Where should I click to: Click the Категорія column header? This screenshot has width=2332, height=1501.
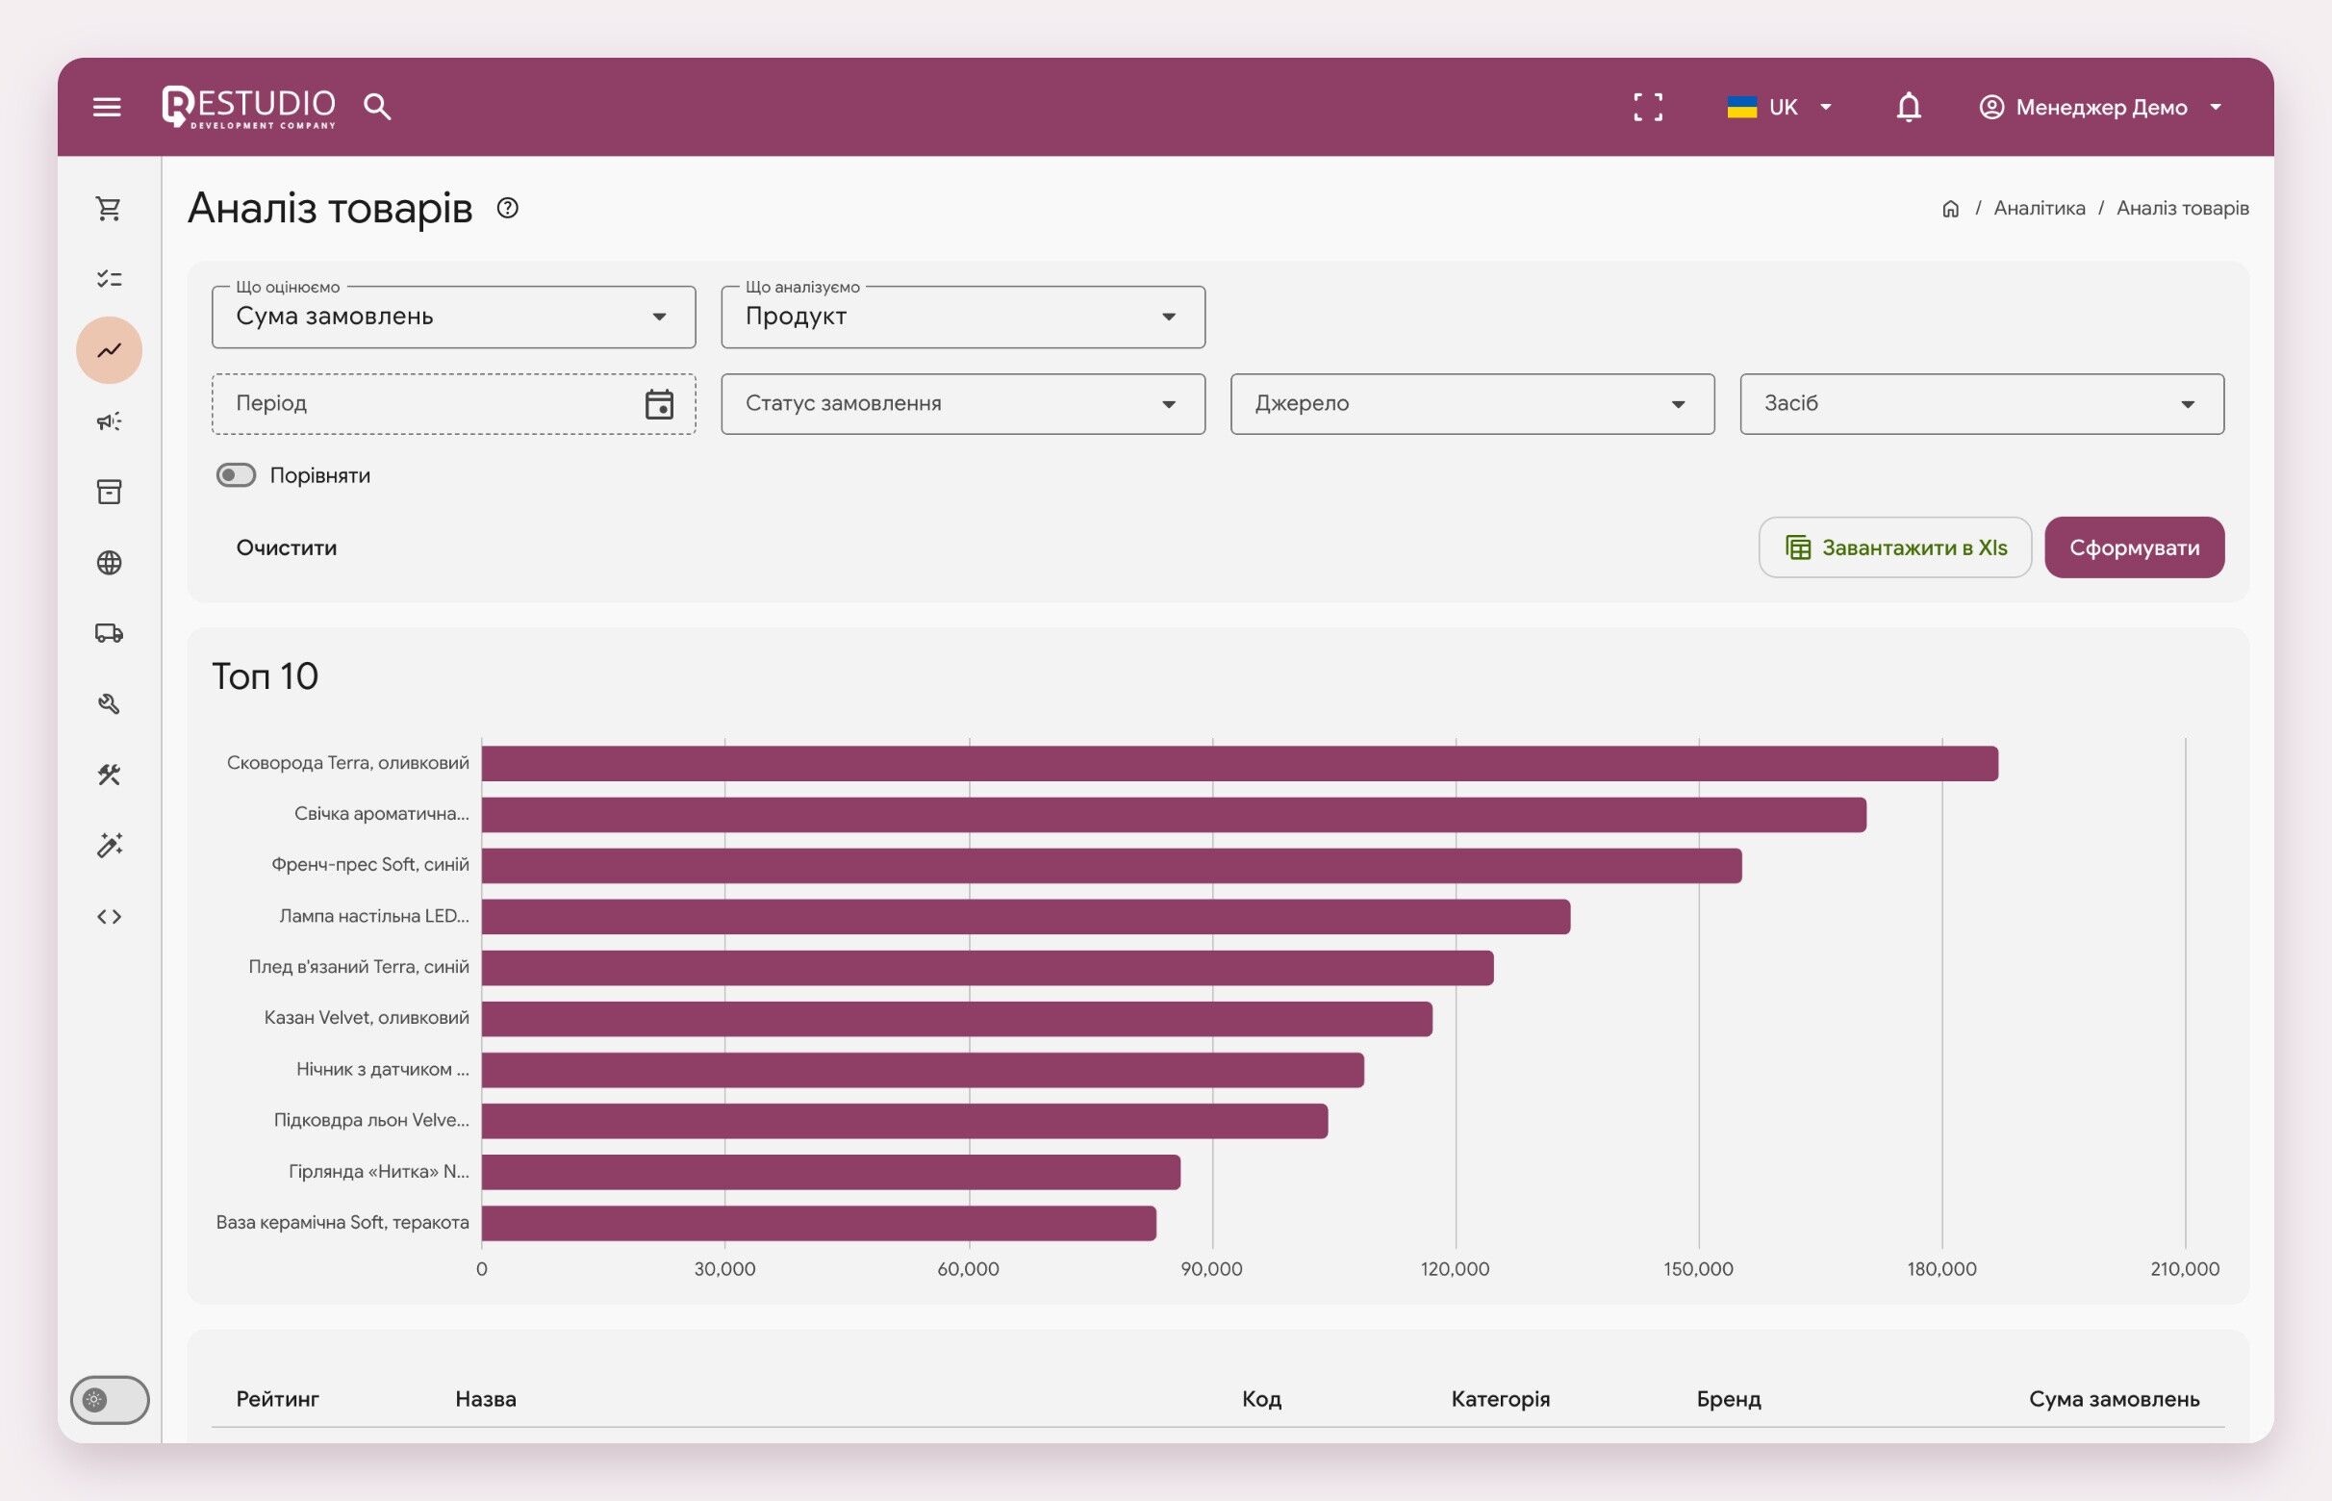coord(1500,1399)
